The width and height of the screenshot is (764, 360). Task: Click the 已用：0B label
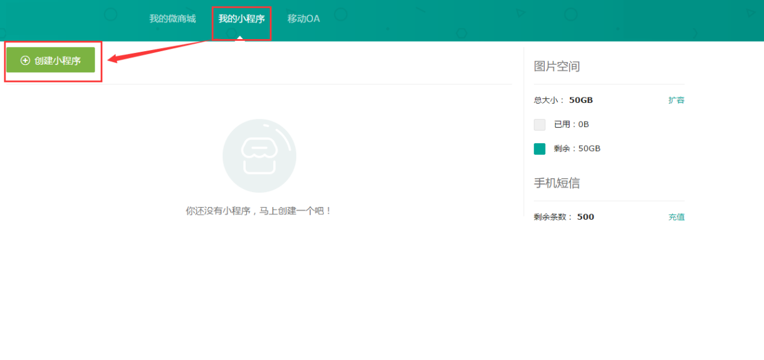click(x=571, y=125)
